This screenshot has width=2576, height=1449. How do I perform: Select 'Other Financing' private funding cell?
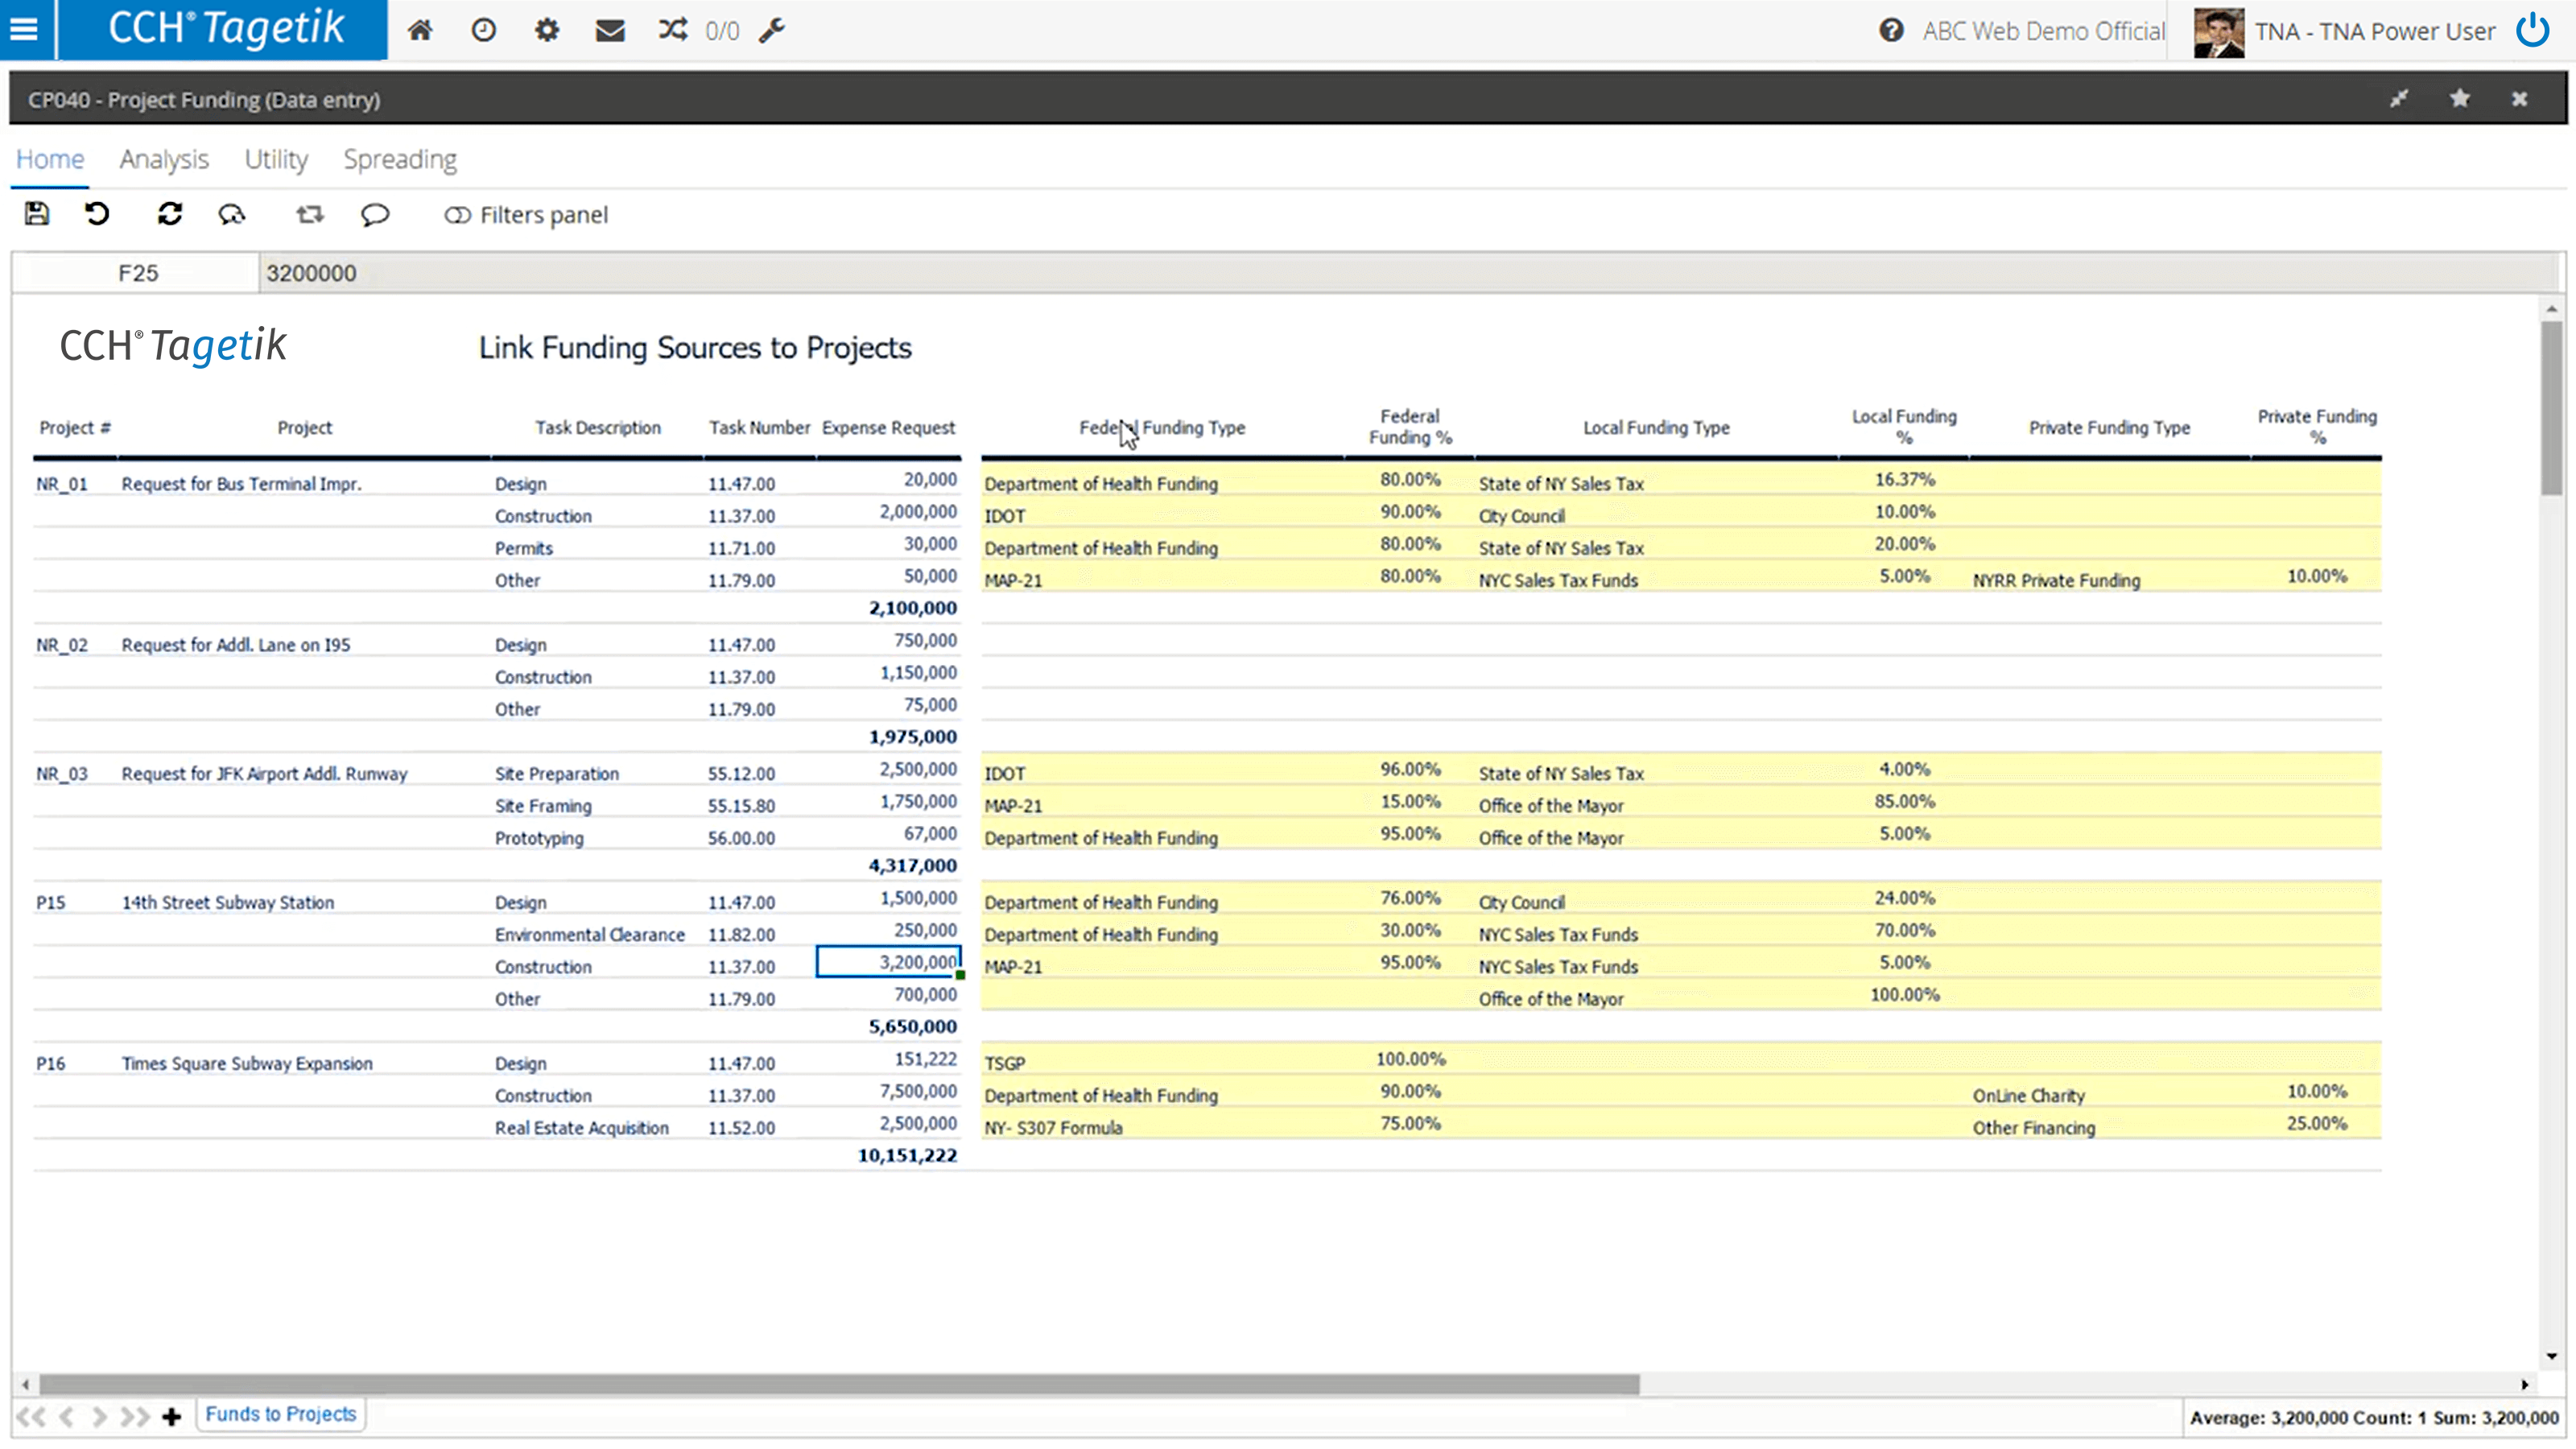(x=2033, y=1127)
